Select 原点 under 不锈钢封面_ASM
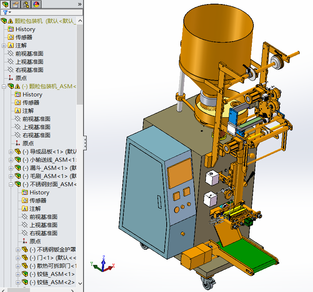The height and width of the screenshot is (292, 313). [35, 242]
